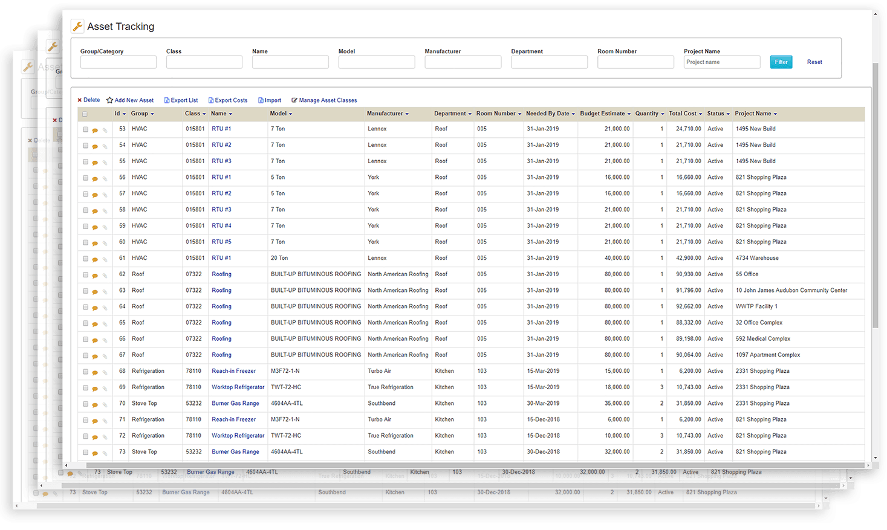Open Manage Asset Classes
This screenshot has height=530, width=887.
point(324,100)
